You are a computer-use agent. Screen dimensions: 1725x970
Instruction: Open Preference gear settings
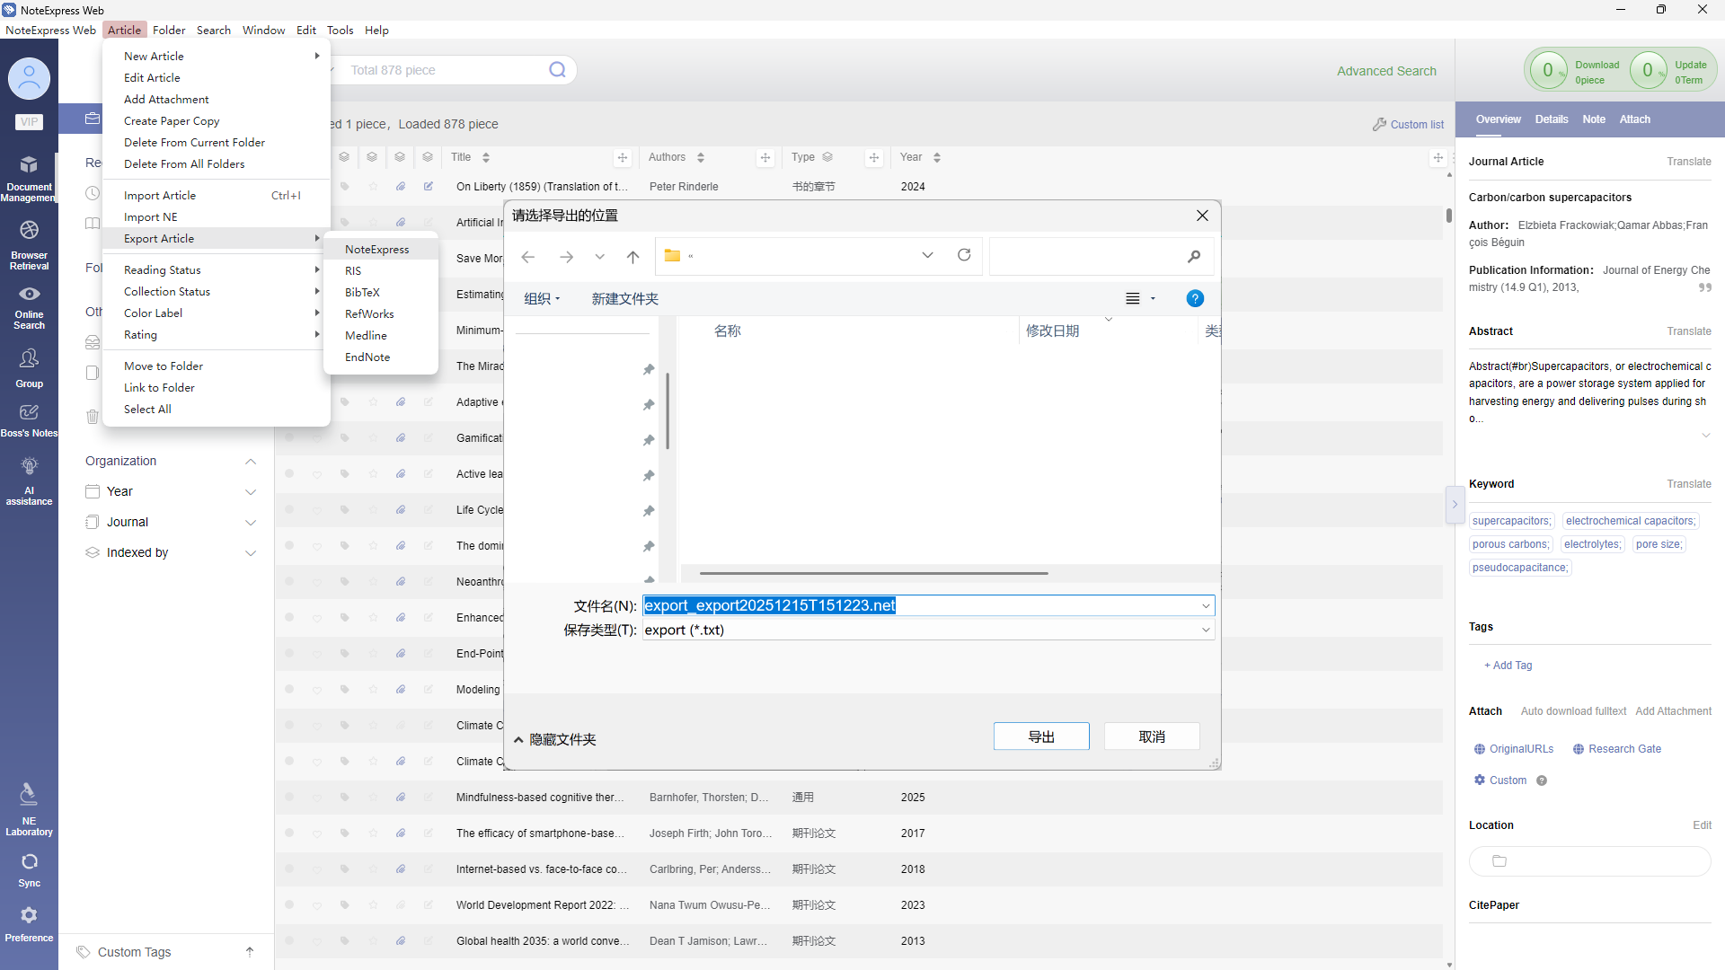point(29,915)
